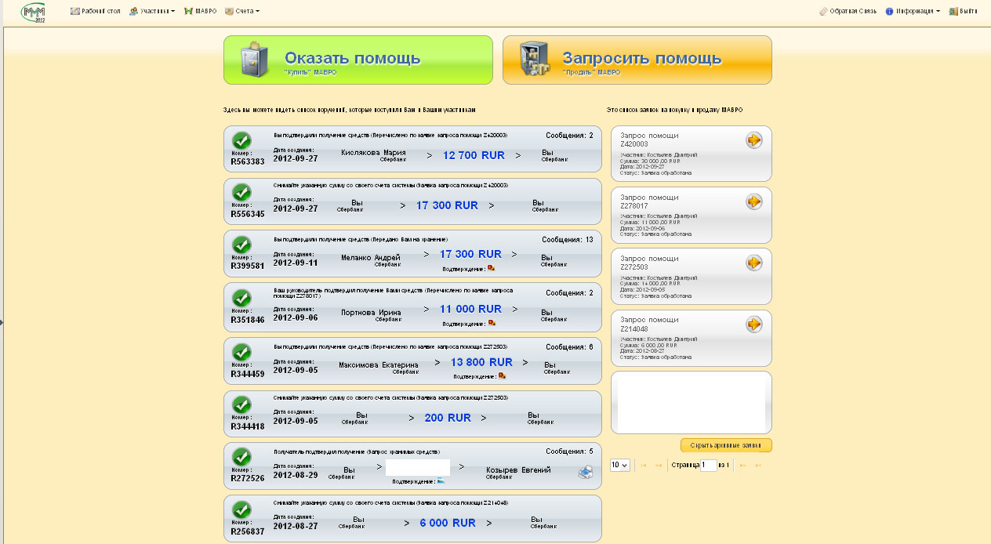Click sender name Меланко Андрей

[371, 257]
